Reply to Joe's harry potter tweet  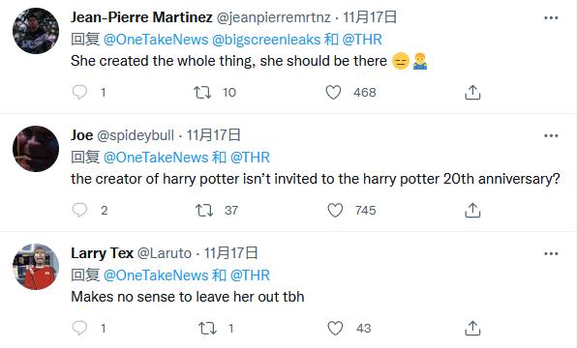[x=79, y=210]
